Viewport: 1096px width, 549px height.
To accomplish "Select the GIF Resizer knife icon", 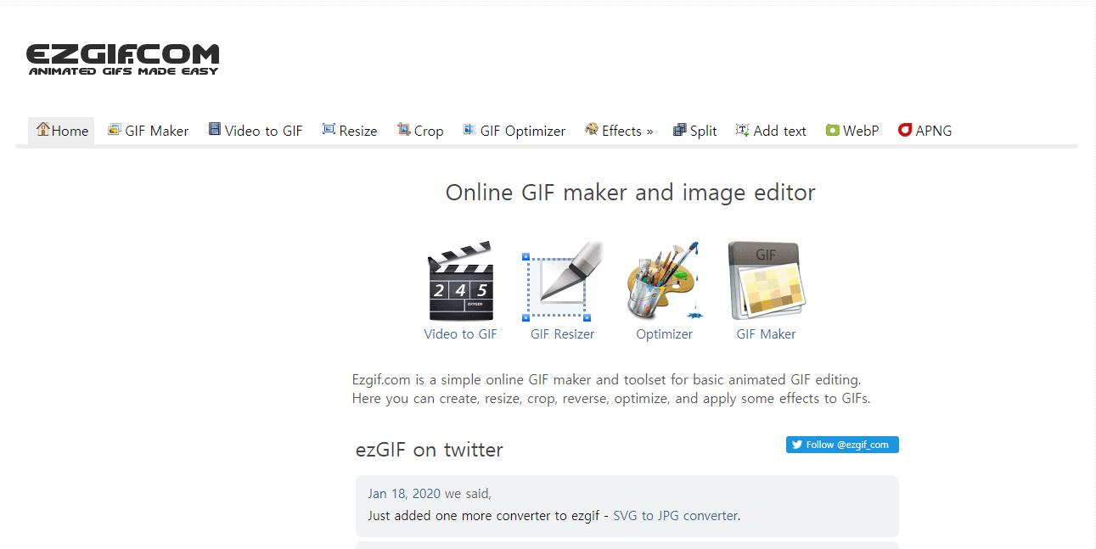I will (561, 280).
